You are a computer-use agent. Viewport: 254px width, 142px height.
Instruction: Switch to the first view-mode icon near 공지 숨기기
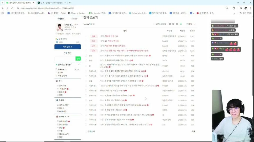[170, 24]
